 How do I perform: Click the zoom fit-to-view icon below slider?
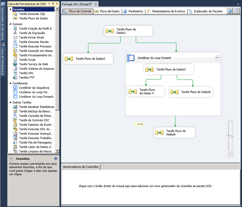pos(230,153)
